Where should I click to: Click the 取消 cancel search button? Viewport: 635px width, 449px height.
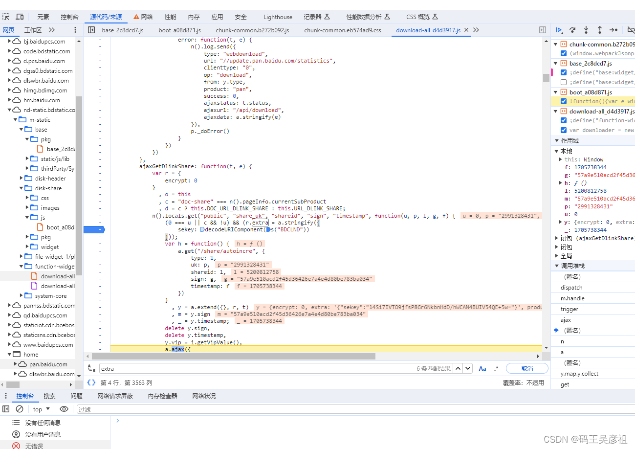click(x=527, y=368)
